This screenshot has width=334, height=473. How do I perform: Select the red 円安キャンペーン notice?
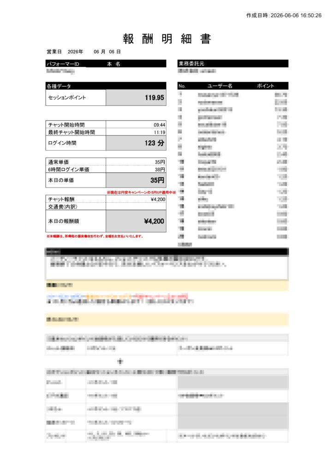click(x=141, y=192)
